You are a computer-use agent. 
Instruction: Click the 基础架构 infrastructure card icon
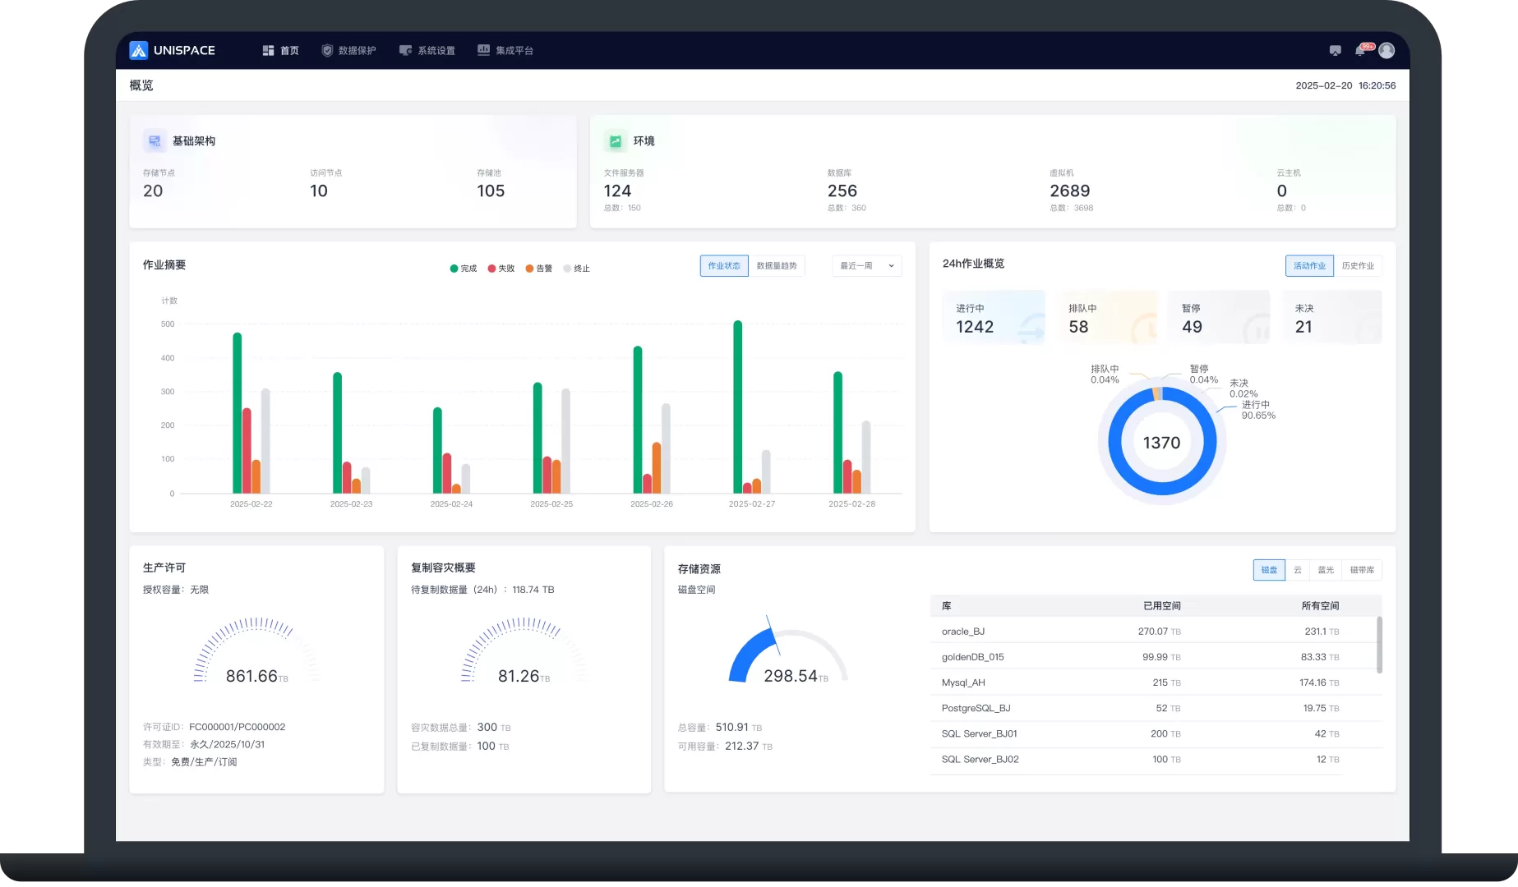[155, 141]
